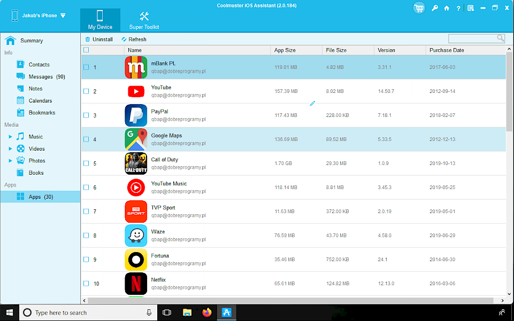
Task: Check the box for YouTube row
Action: tap(86, 91)
